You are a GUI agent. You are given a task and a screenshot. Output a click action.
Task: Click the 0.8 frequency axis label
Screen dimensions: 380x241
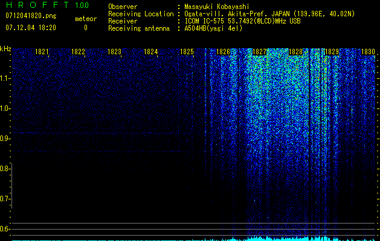(4, 169)
